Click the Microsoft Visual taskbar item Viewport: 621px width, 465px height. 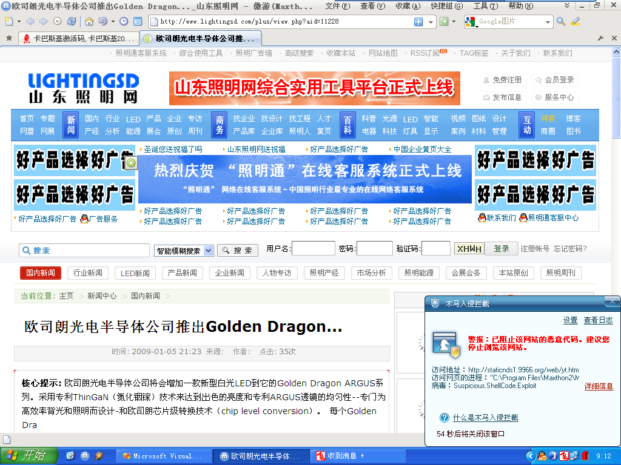click(164, 456)
